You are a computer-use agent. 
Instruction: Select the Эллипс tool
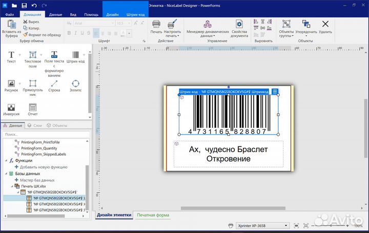(75, 86)
